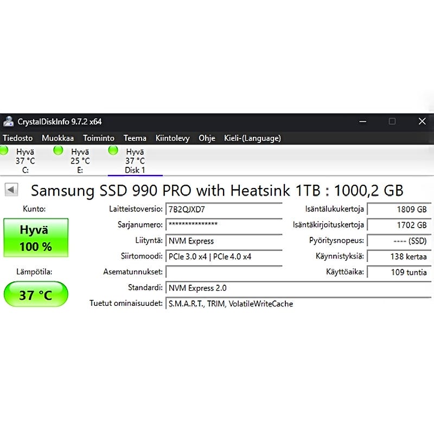Click the Hyvä 100 % health status button
The width and height of the screenshot is (434, 427).
point(36,238)
